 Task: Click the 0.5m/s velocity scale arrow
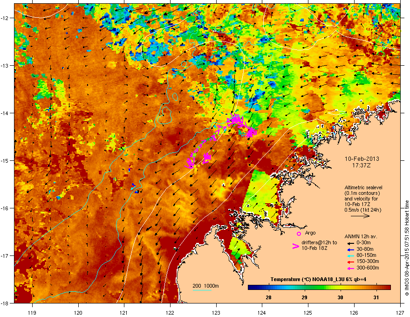click(360, 216)
